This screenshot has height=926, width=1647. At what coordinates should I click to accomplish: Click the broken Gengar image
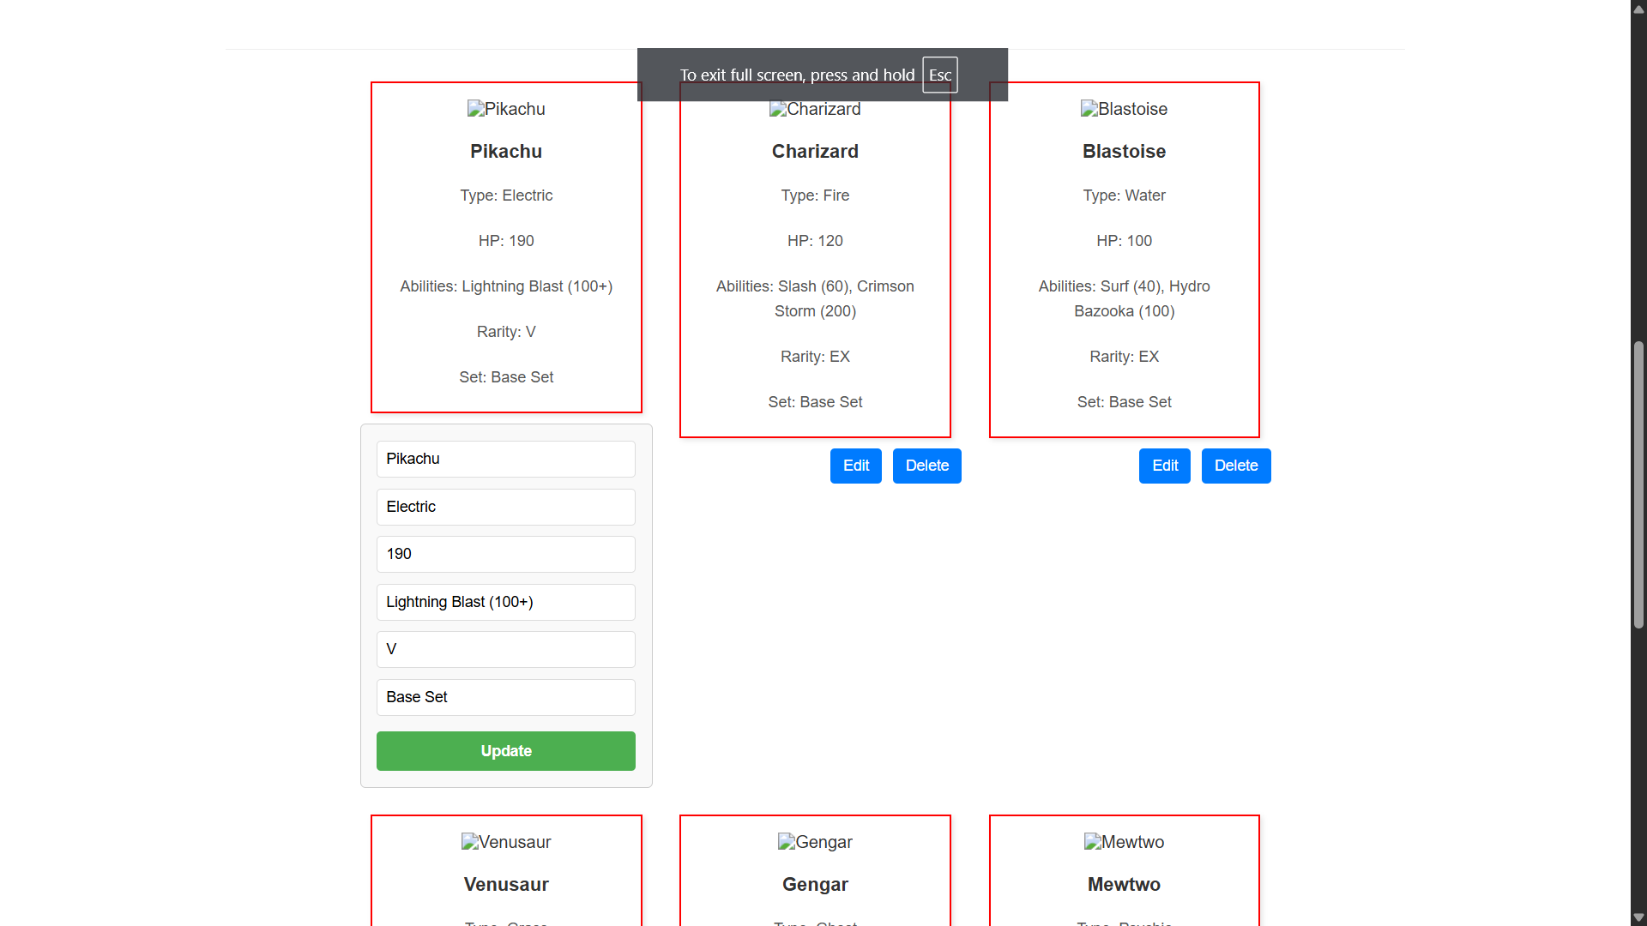pos(815,842)
